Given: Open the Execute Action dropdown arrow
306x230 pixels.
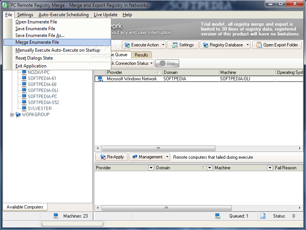Looking at the screenshot, I should coord(163,45).
